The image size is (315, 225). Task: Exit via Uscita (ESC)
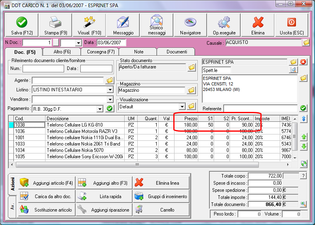pyautogui.click(x=292, y=25)
